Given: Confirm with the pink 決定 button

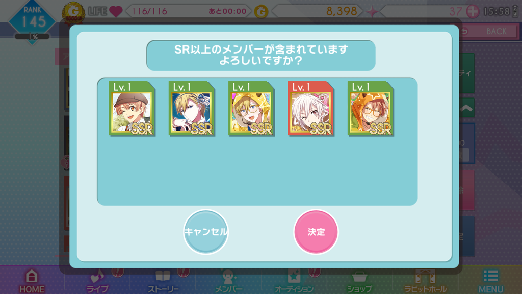Looking at the screenshot, I should click(316, 232).
